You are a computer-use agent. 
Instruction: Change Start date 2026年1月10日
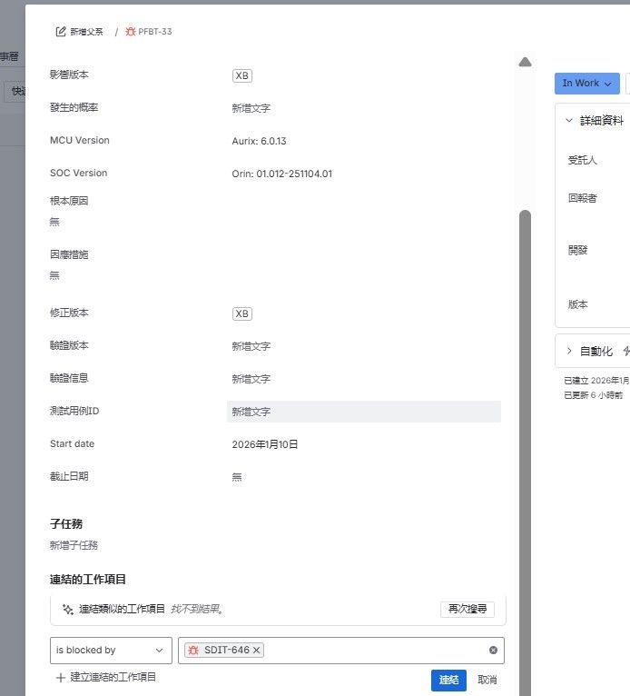click(x=265, y=444)
